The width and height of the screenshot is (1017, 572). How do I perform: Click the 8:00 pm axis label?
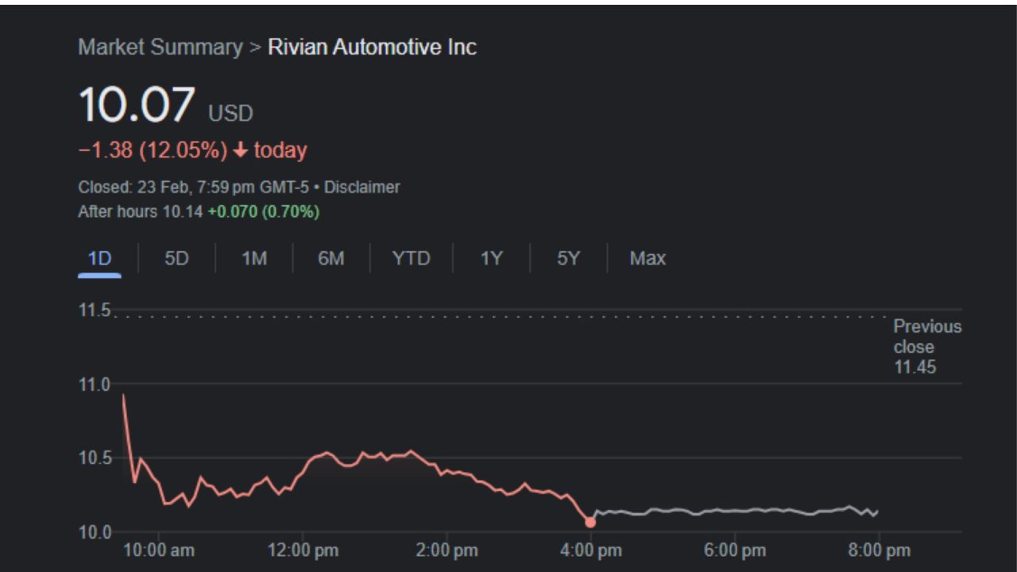coord(880,550)
